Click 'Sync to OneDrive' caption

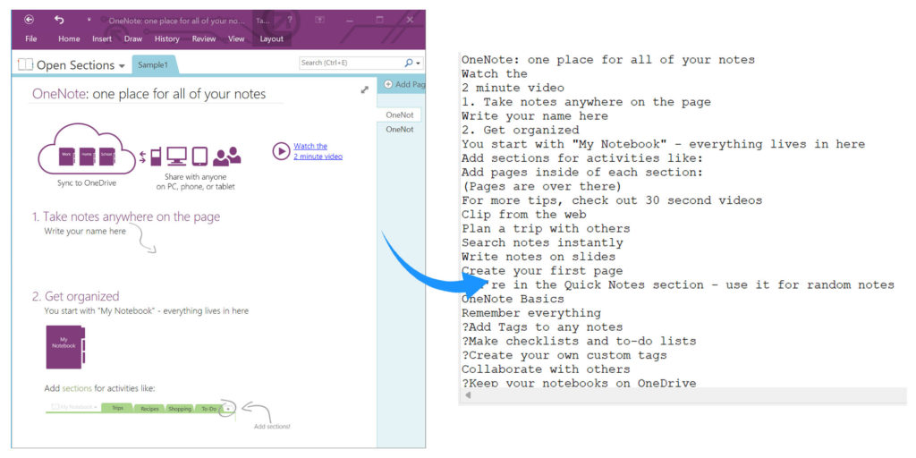coord(86,182)
